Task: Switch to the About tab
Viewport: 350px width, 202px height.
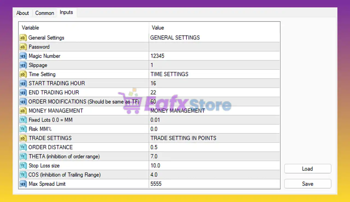Action: (22, 13)
